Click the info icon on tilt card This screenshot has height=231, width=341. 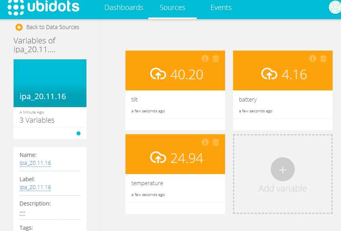coord(205,59)
